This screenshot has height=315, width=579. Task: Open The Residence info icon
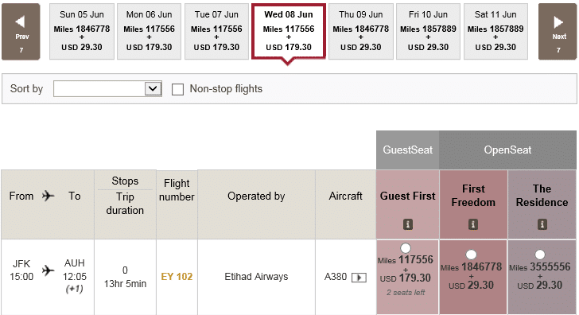click(542, 224)
